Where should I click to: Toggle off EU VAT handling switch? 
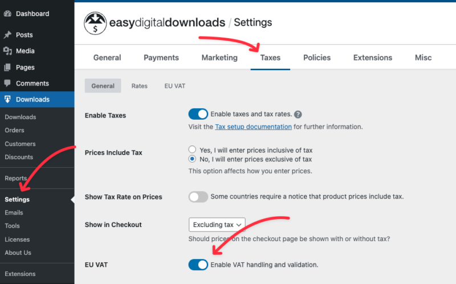pos(198,265)
